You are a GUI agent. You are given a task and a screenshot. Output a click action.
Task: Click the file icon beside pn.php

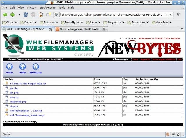click(x=7, y=96)
